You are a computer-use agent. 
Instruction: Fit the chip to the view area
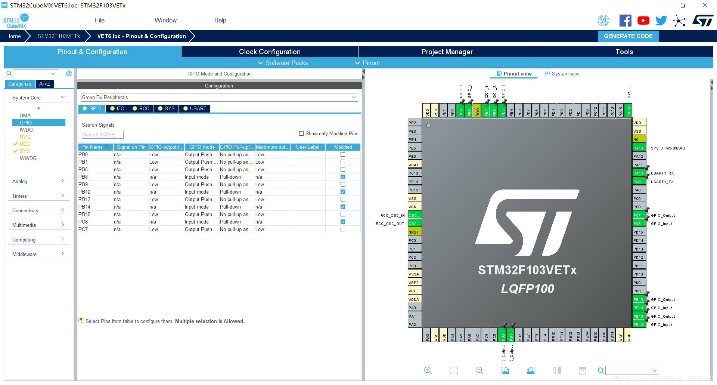[x=454, y=370]
